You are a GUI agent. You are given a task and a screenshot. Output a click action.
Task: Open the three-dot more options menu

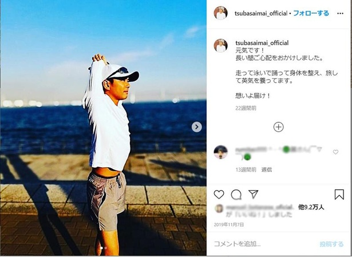(x=340, y=14)
